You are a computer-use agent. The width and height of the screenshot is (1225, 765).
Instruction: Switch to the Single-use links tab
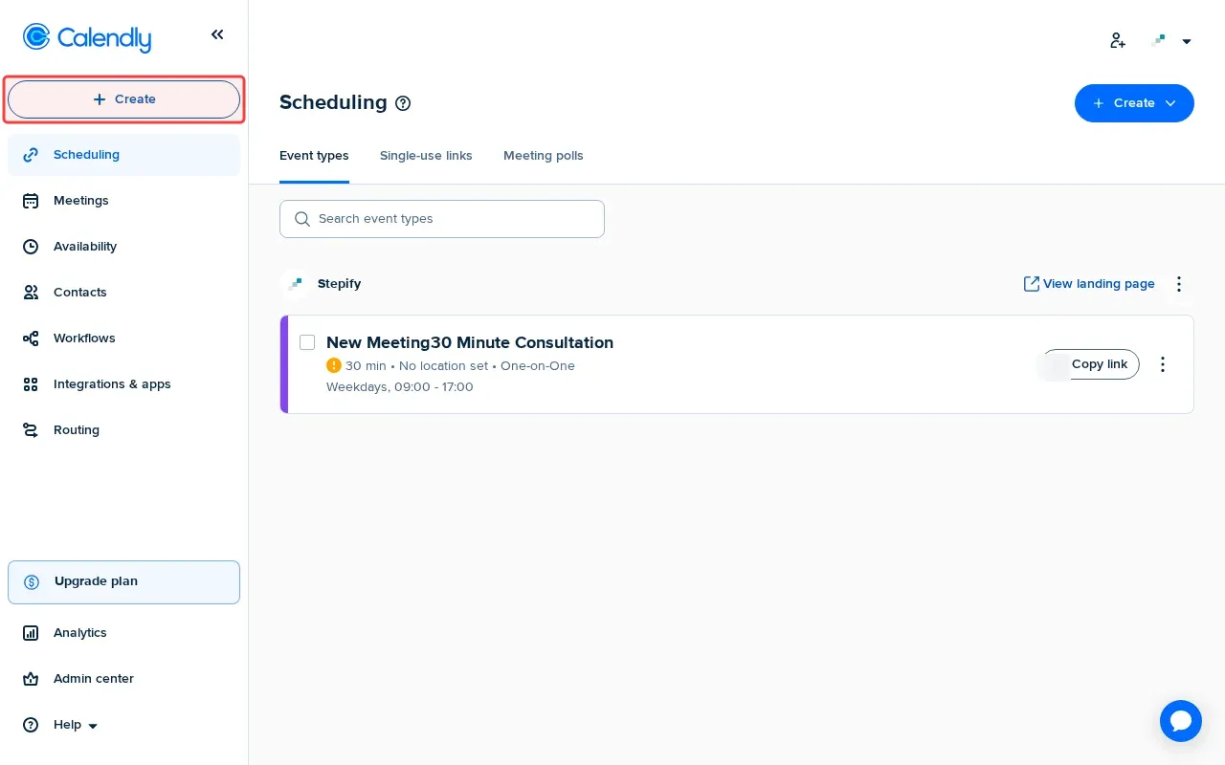click(x=426, y=156)
